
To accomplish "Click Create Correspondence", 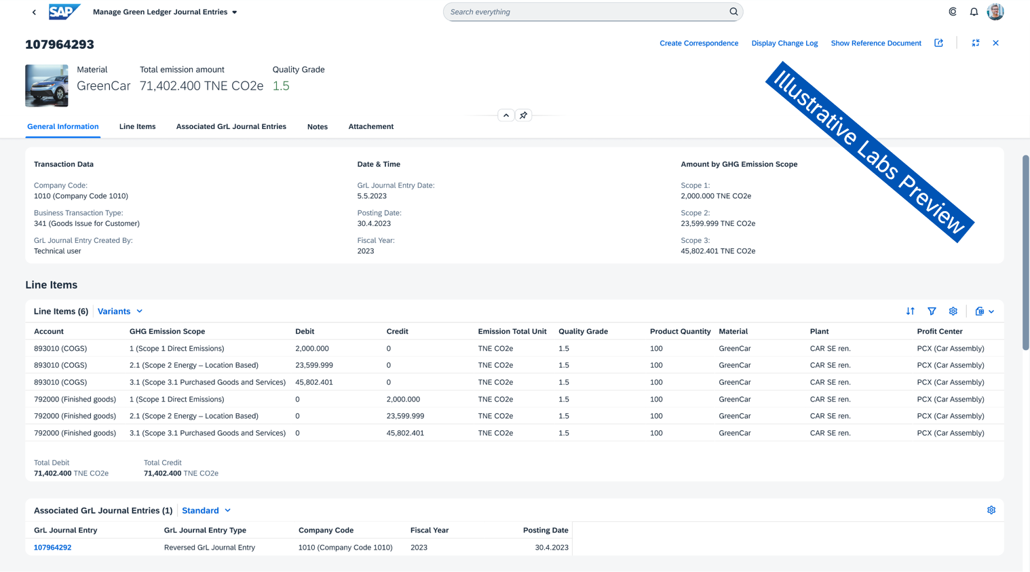I will pos(699,43).
